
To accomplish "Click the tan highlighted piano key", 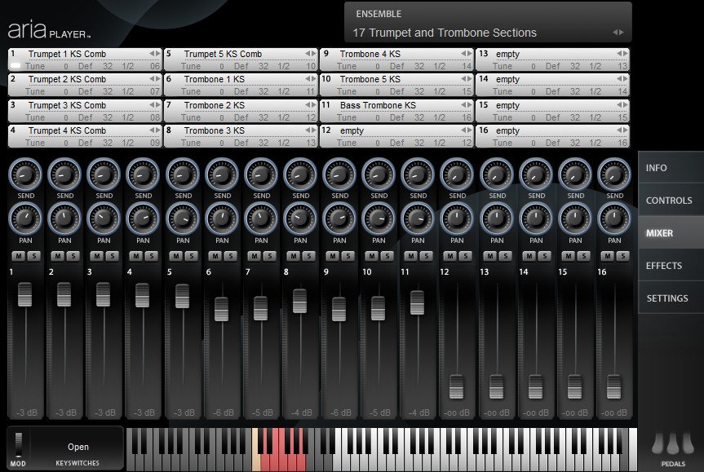I will coord(255,449).
